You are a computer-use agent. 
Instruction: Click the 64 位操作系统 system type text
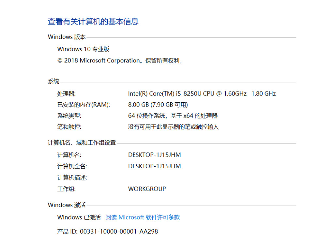pos(174,116)
